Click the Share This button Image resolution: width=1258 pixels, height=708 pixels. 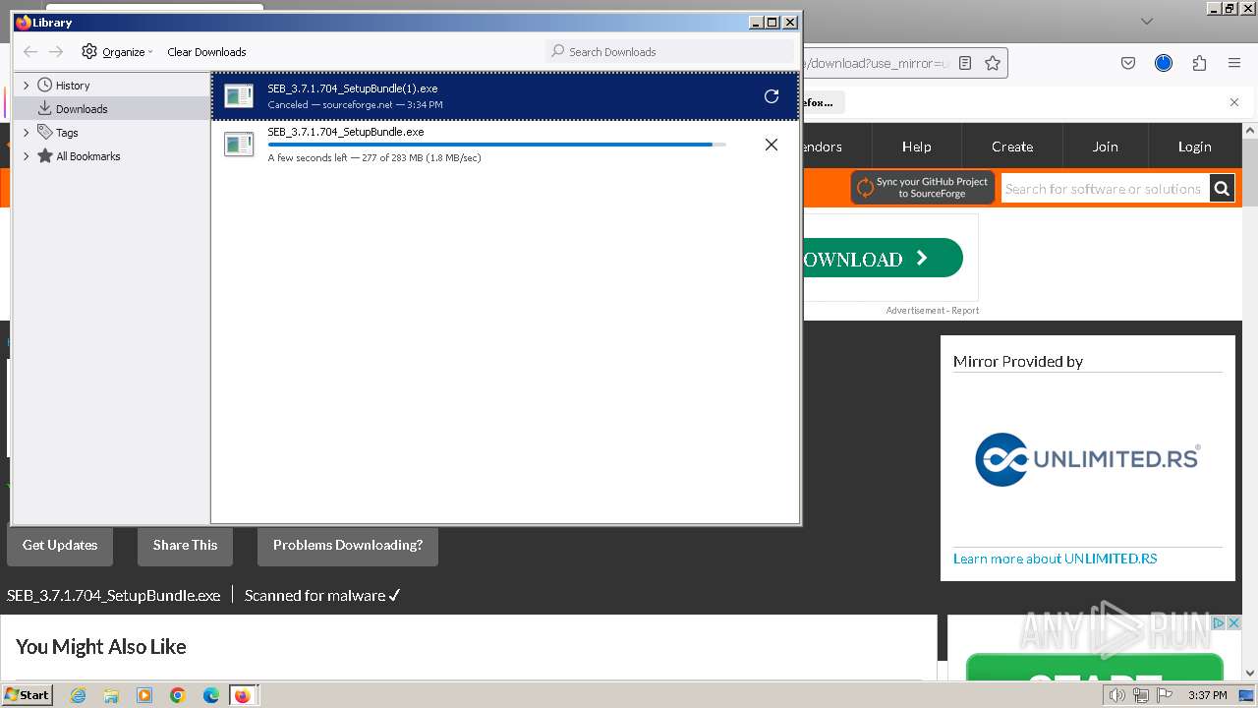tap(185, 546)
